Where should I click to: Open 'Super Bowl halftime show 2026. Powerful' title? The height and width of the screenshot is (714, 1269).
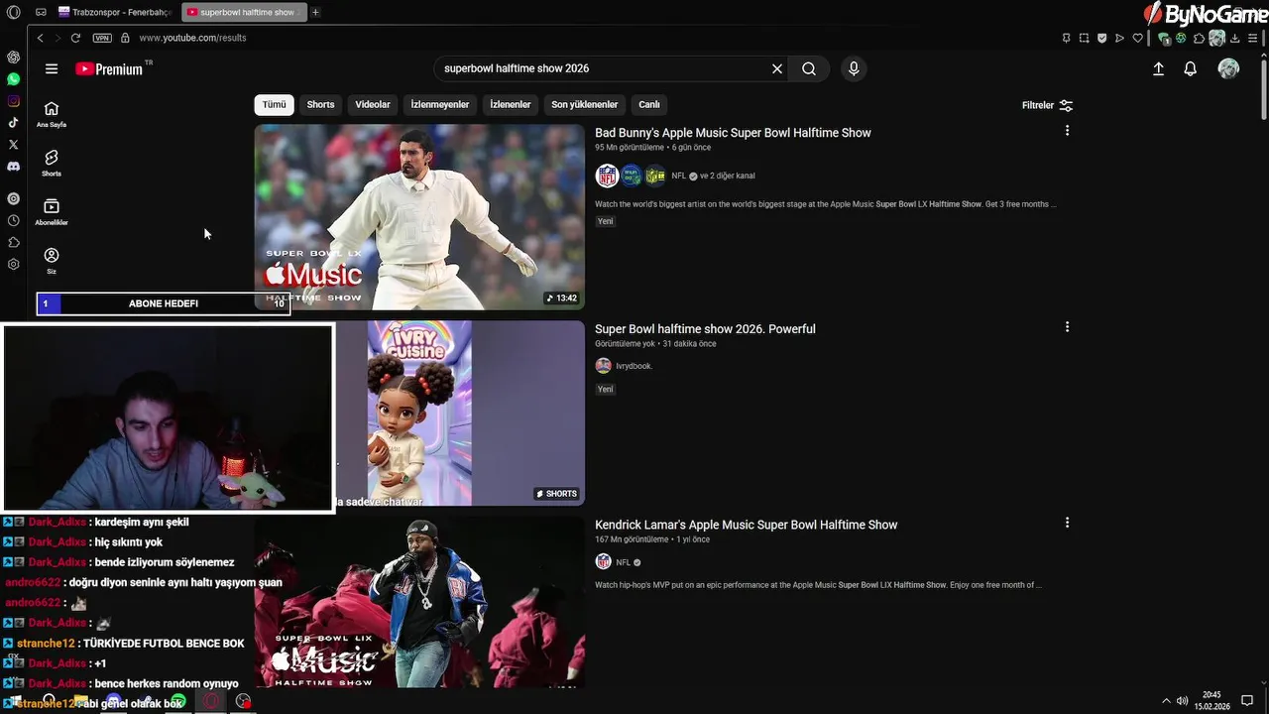[x=705, y=329]
